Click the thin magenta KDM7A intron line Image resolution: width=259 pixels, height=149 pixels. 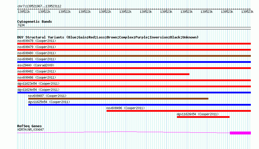coord(124,132)
